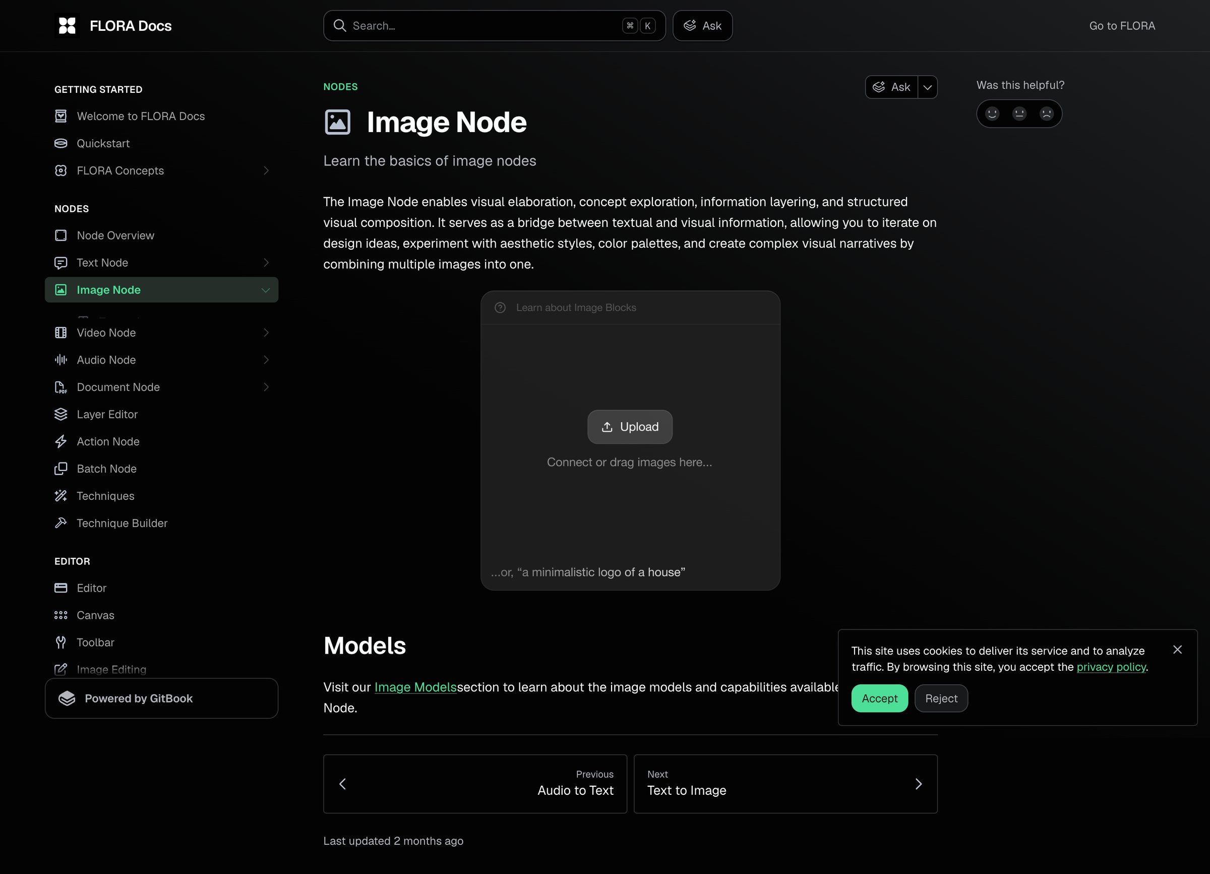Select Technique Builder in the sidebar
1210x874 pixels.
[x=162, y=523]
